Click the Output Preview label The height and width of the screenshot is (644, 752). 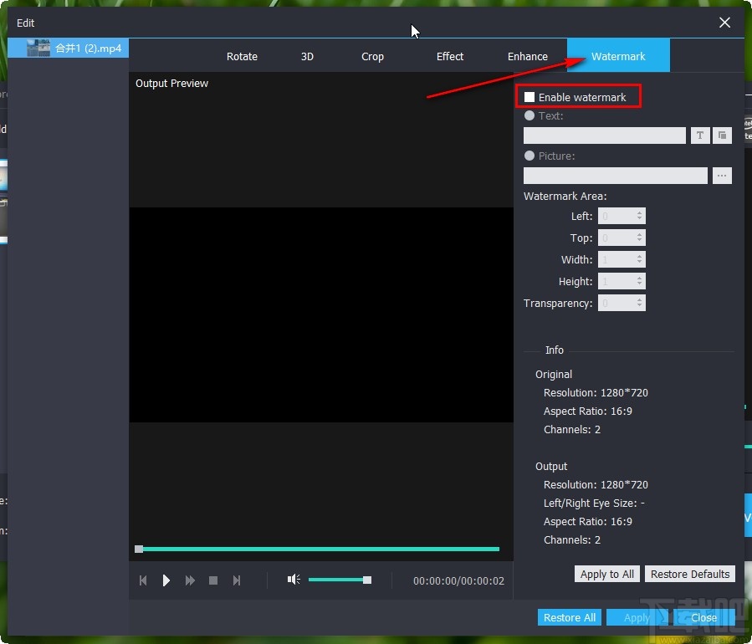[x=171, y=83]
